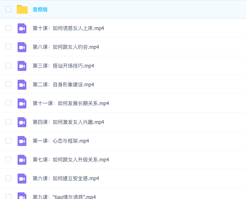Viewport: 246px width, 199px height.
Task: Open the 音频版 folder icon
Action: click(22, 9)
